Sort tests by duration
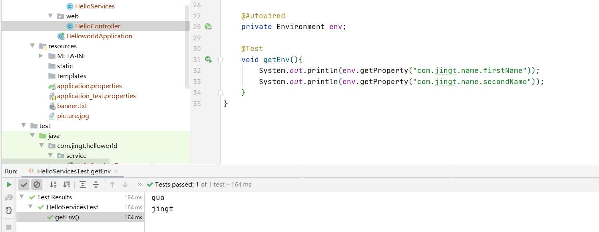 click(67, 185)
